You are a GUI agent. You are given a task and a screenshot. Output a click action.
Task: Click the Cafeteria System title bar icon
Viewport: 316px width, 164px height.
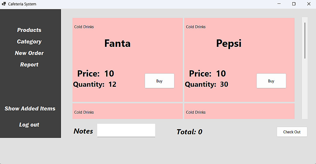(4, 4)
